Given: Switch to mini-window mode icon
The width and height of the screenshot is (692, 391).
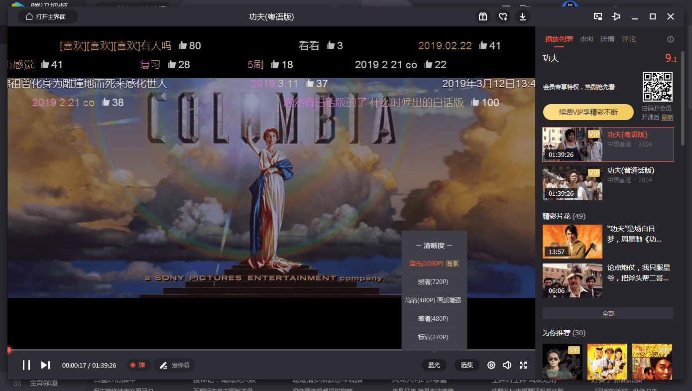Looking at the screenshot, I should click(598, 16).
